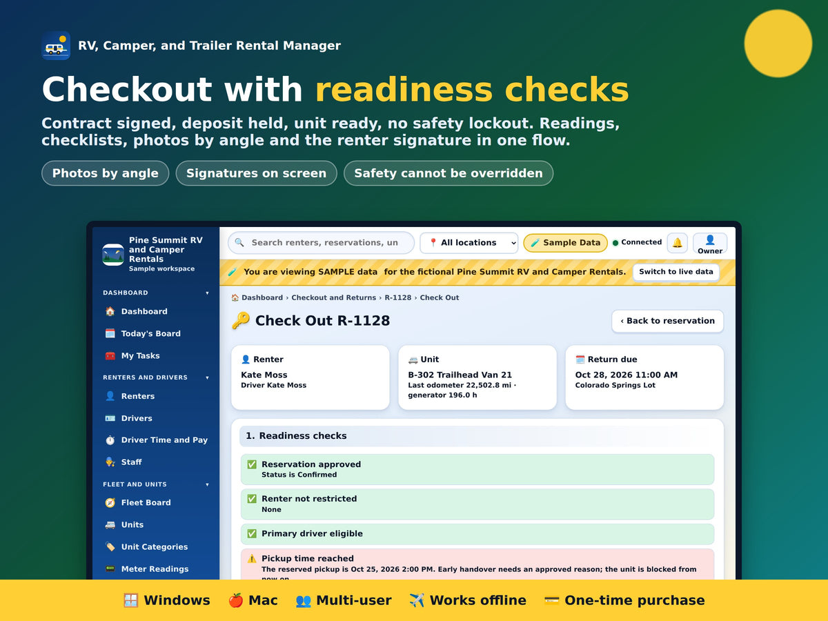Click the 'Status is Confirmed' text
This screenshot has width=828, height=621.
coord(299,475)
